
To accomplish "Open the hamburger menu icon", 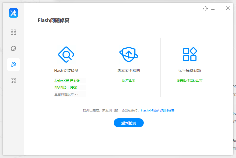I will tap(213, 8).
